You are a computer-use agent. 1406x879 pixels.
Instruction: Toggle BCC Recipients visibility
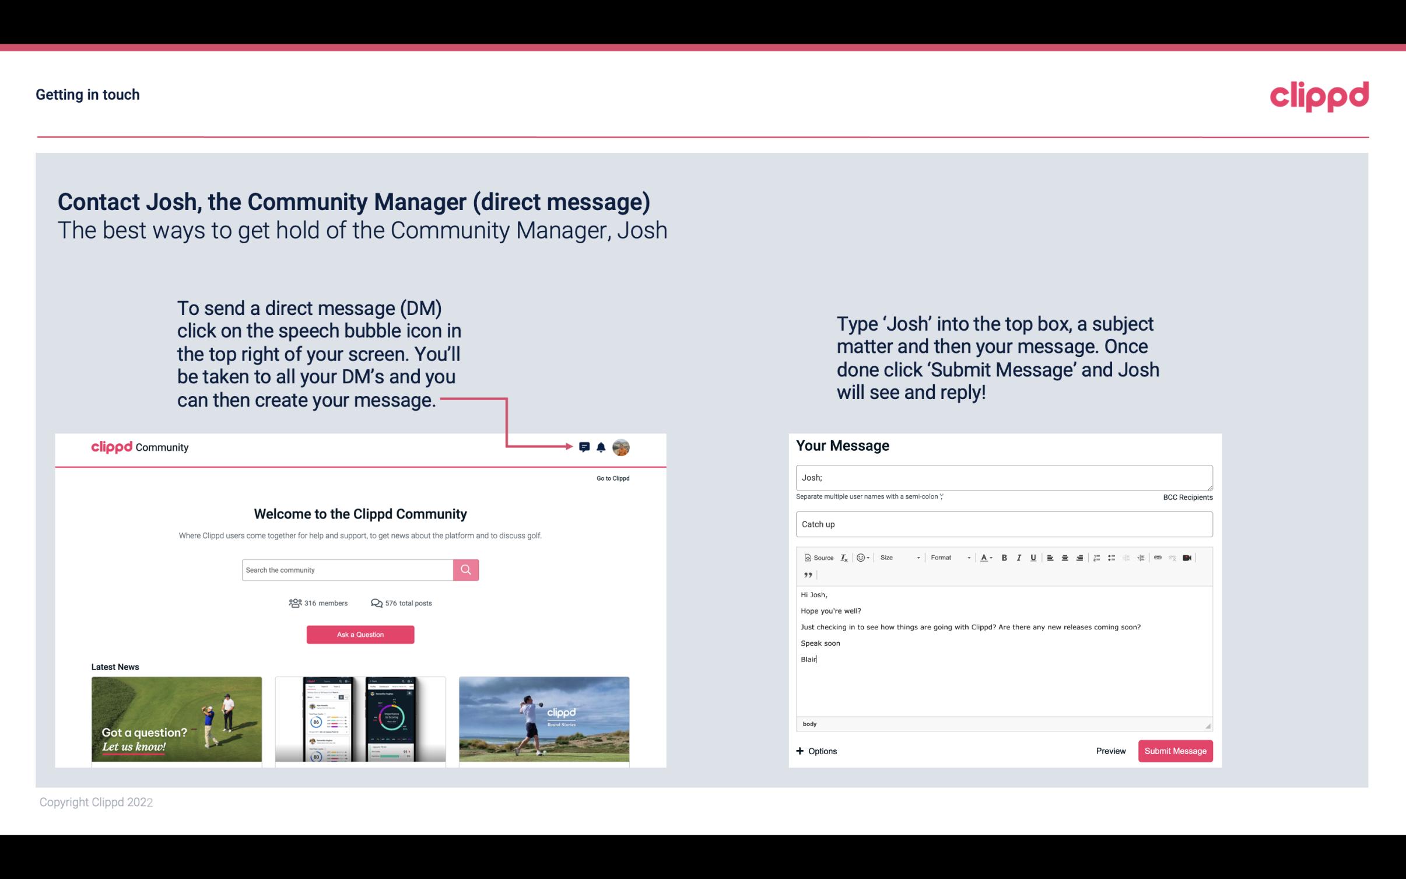(1186, 497)
